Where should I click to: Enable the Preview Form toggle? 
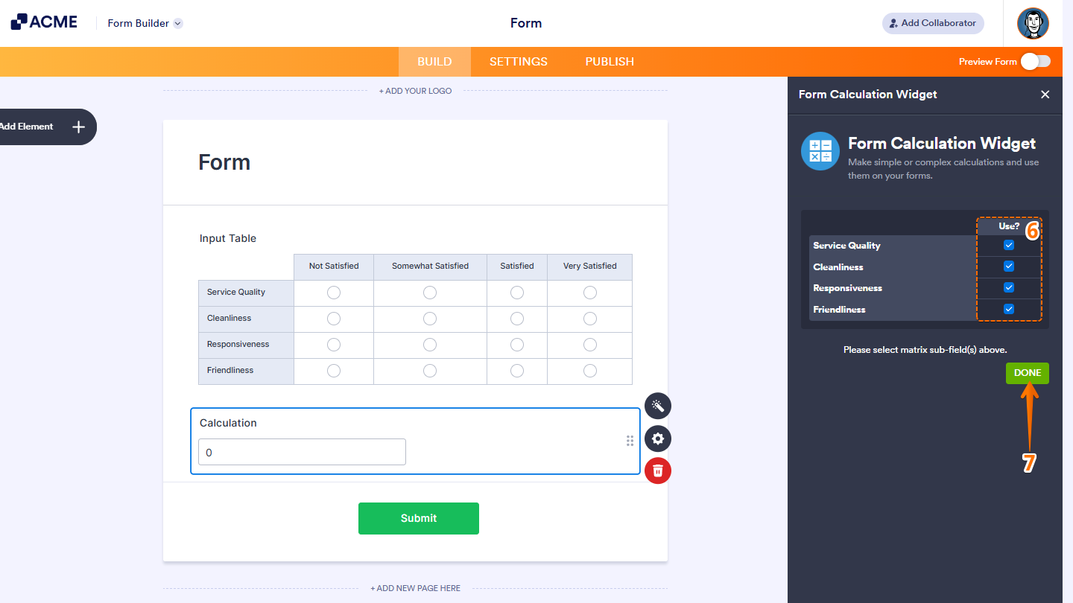pyautogui.click(x=1035, y=62)
